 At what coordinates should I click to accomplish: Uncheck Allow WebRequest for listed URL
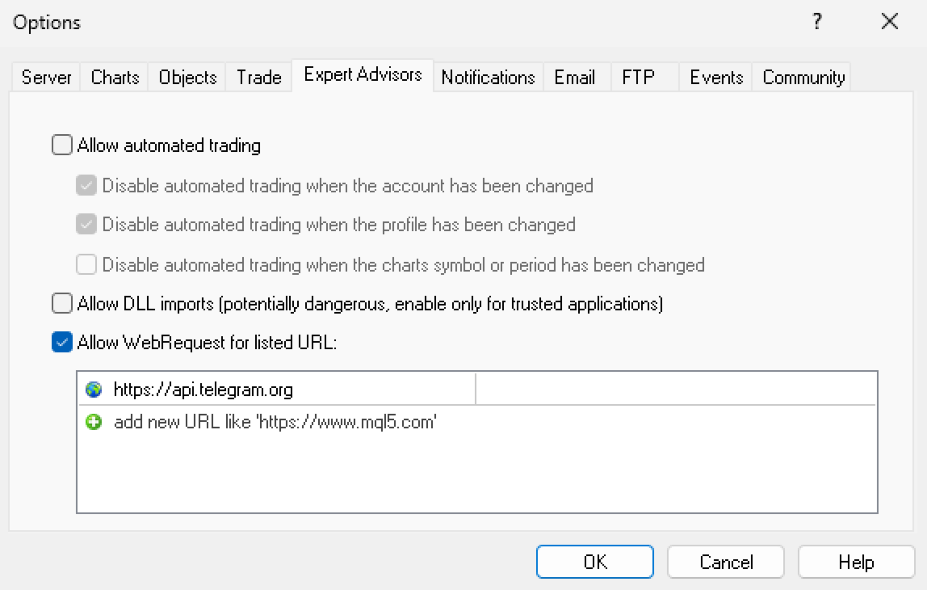coord(62,343)
